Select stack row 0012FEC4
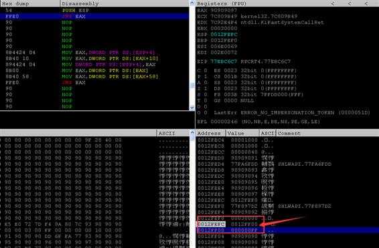 pos(288,140)
